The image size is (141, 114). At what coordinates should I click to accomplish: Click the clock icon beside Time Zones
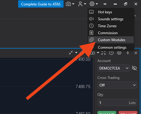[x=91, y=26]
